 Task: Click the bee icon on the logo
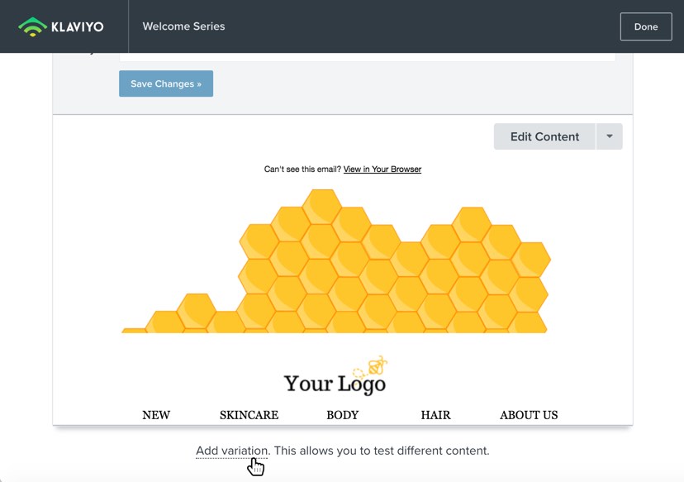click(x=374, y=365)
